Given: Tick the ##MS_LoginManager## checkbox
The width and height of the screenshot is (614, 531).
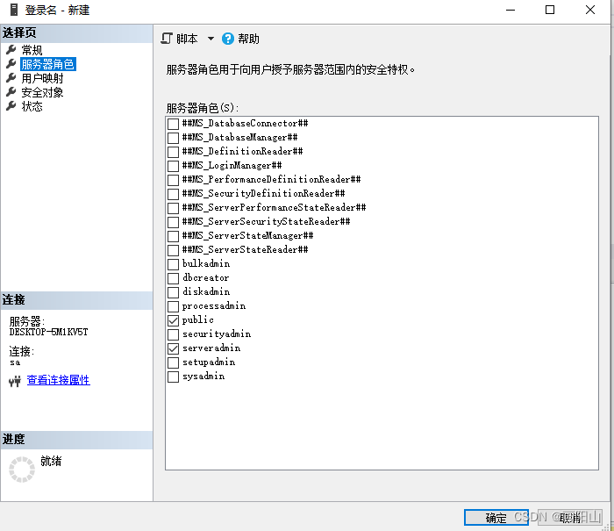Looking at the screenshot, I should click(x=173, y=166).
